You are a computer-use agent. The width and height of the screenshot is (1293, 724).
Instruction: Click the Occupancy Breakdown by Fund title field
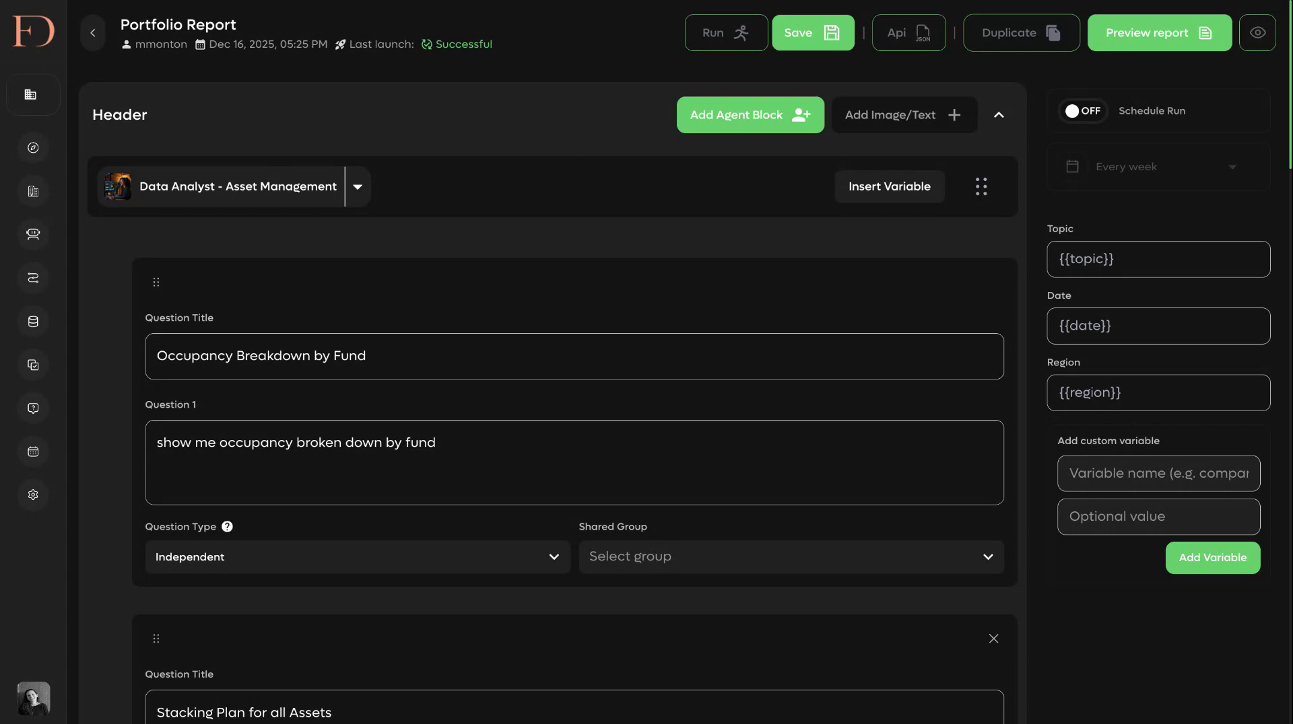coord(574,356)
